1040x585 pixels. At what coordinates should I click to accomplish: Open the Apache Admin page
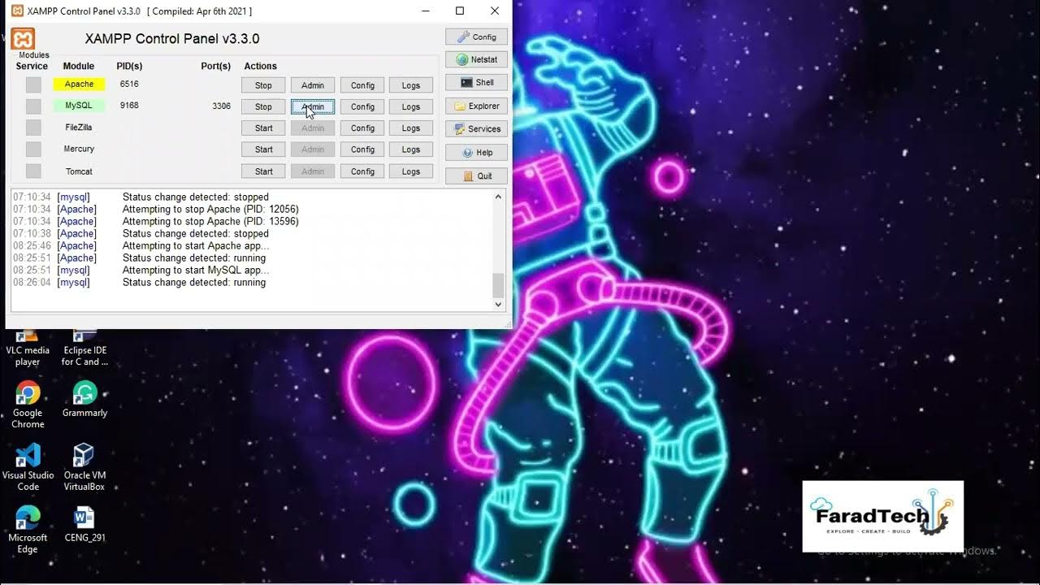point(313,85)
